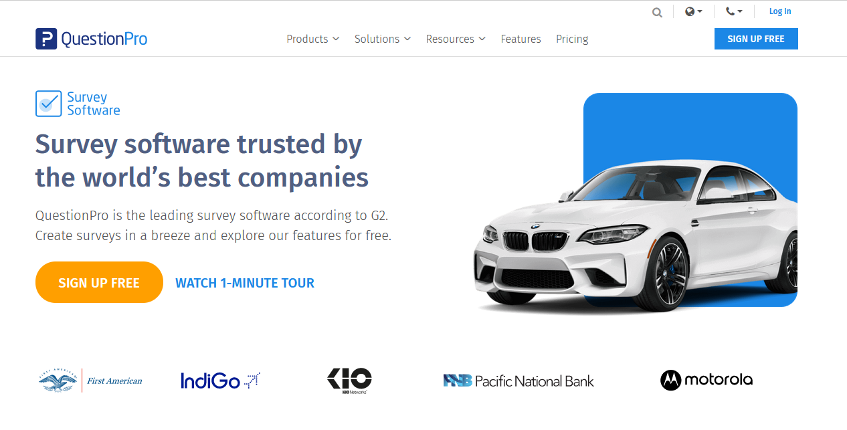Click the IndiGo airline logo
Screen dimensions: 847x430
[220, 381]
